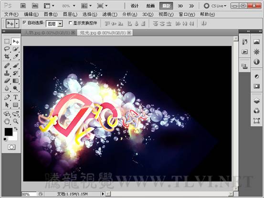Select the Lasso tool
The image size is (264, 198).
pyautogui.click(x=7, y=49)
